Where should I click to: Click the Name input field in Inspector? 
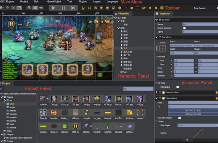point(200,24)
